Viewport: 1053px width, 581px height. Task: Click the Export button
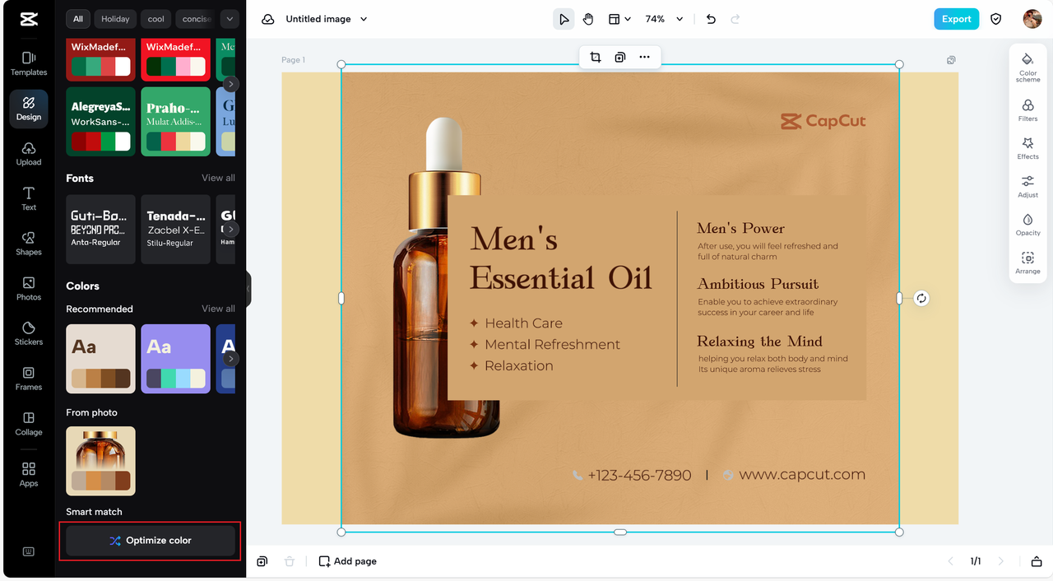[956, 19]
